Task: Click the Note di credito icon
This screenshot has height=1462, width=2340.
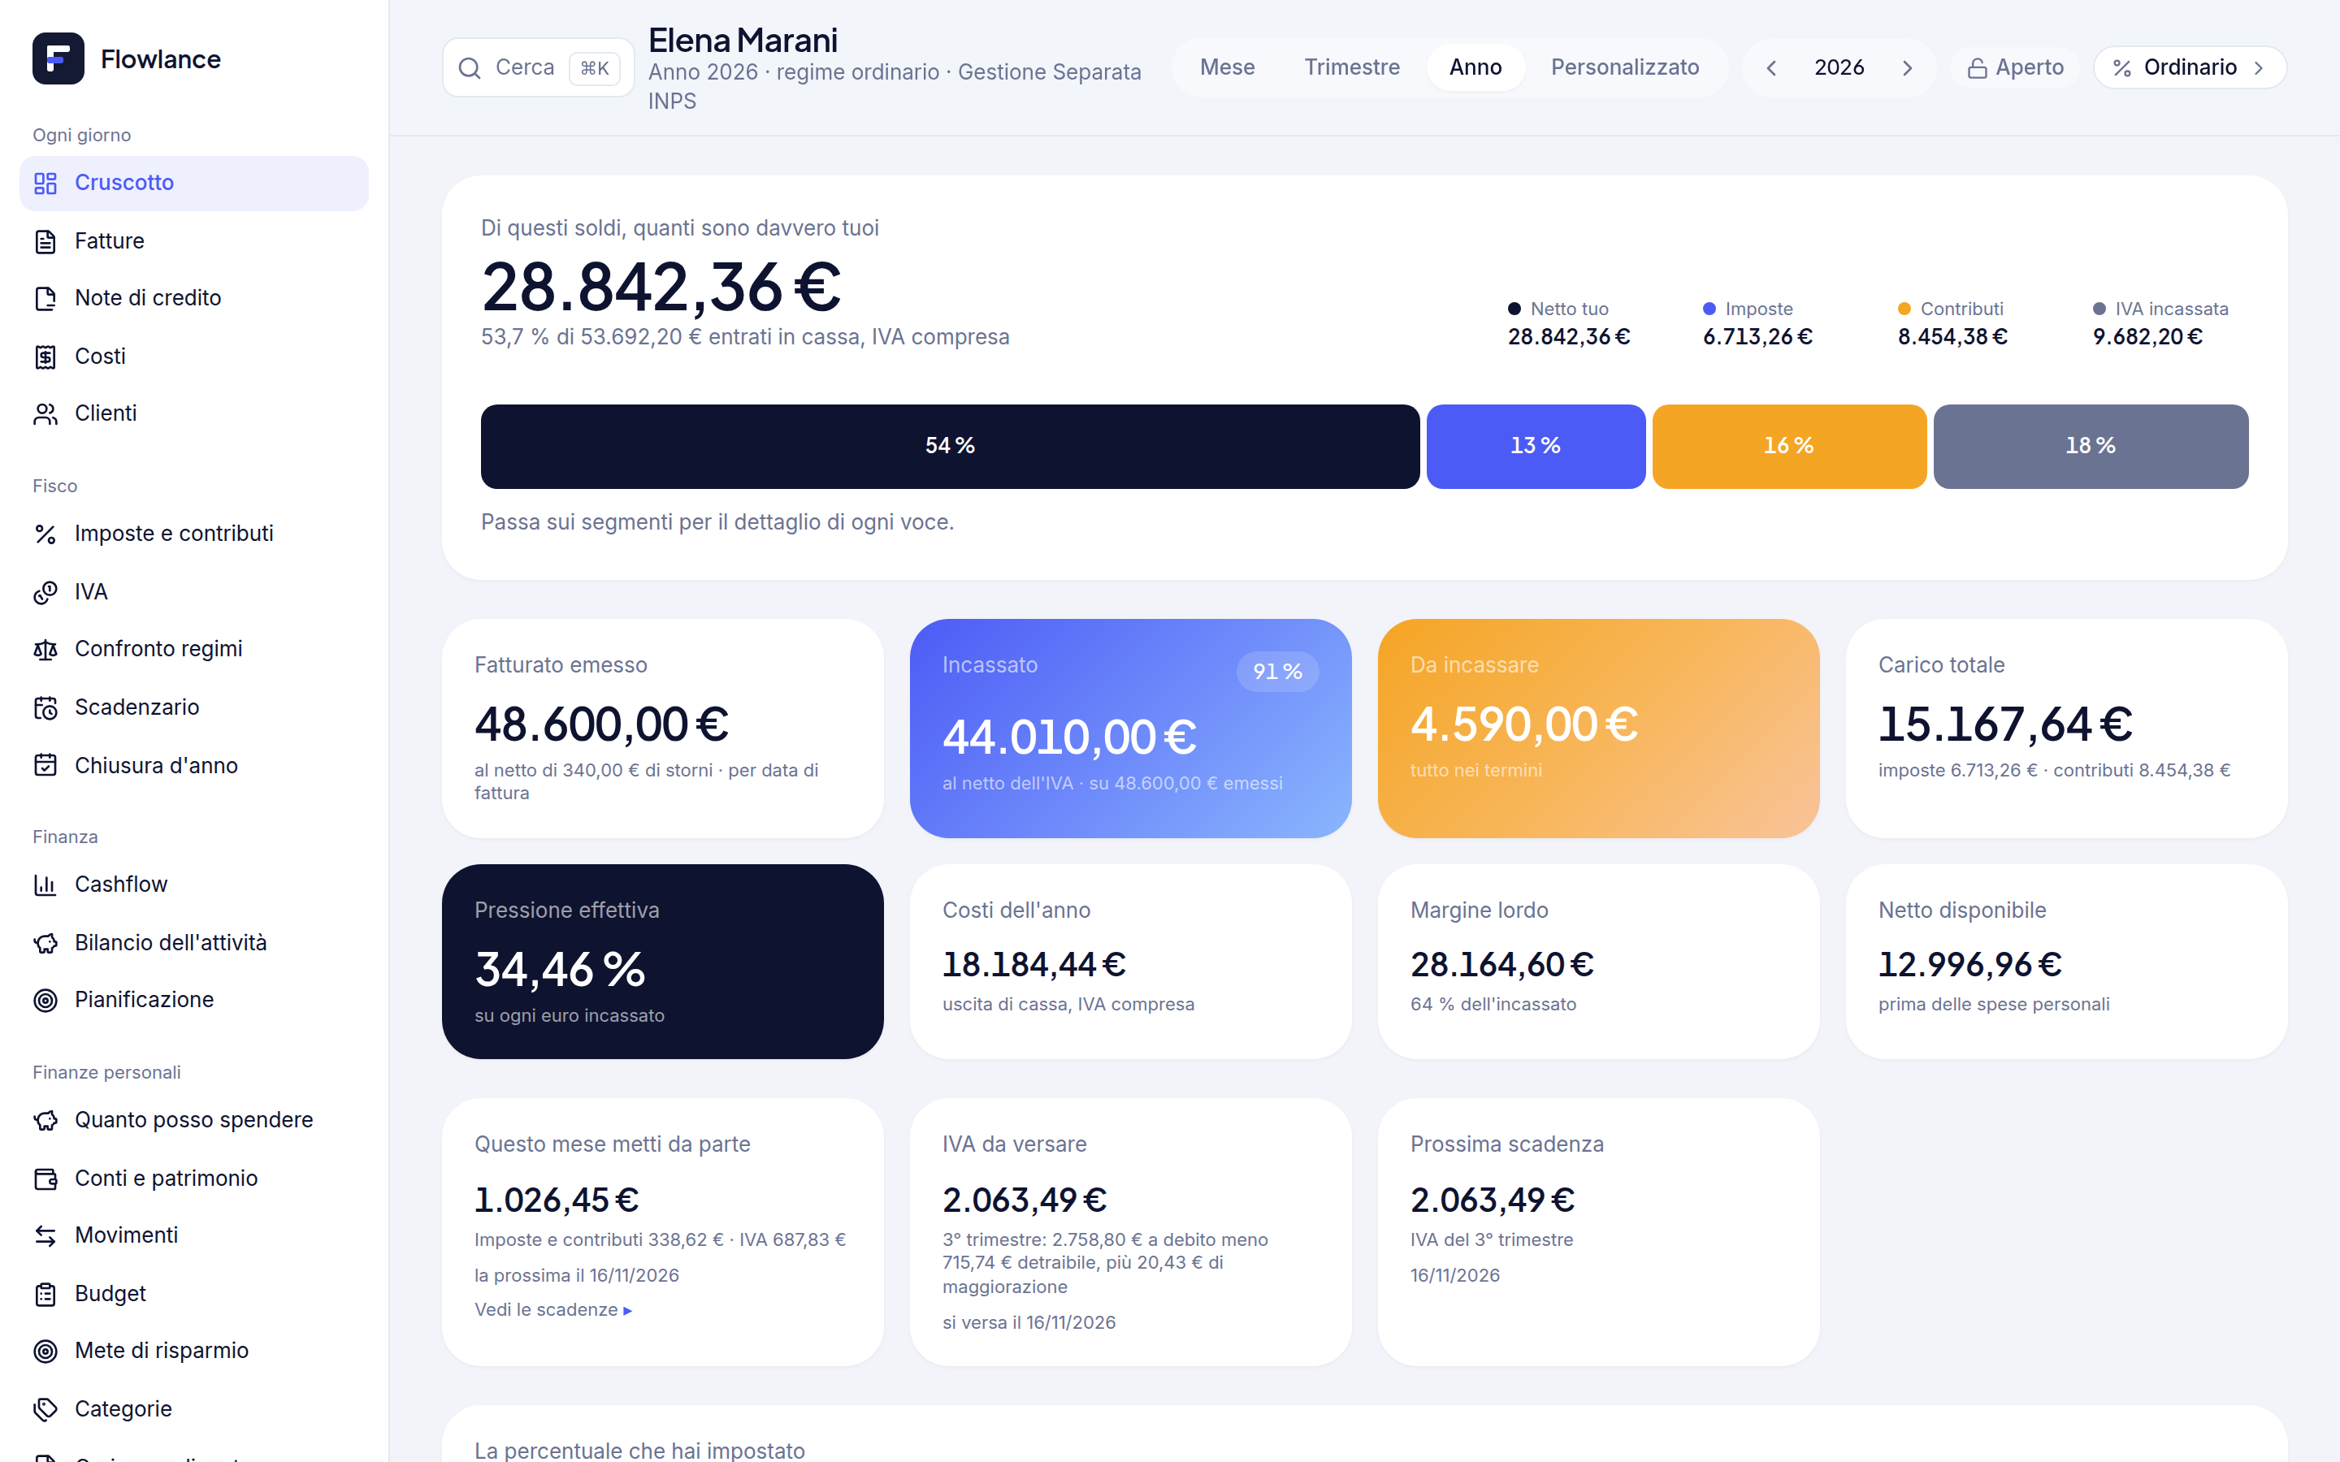Action: coord(45,298)
